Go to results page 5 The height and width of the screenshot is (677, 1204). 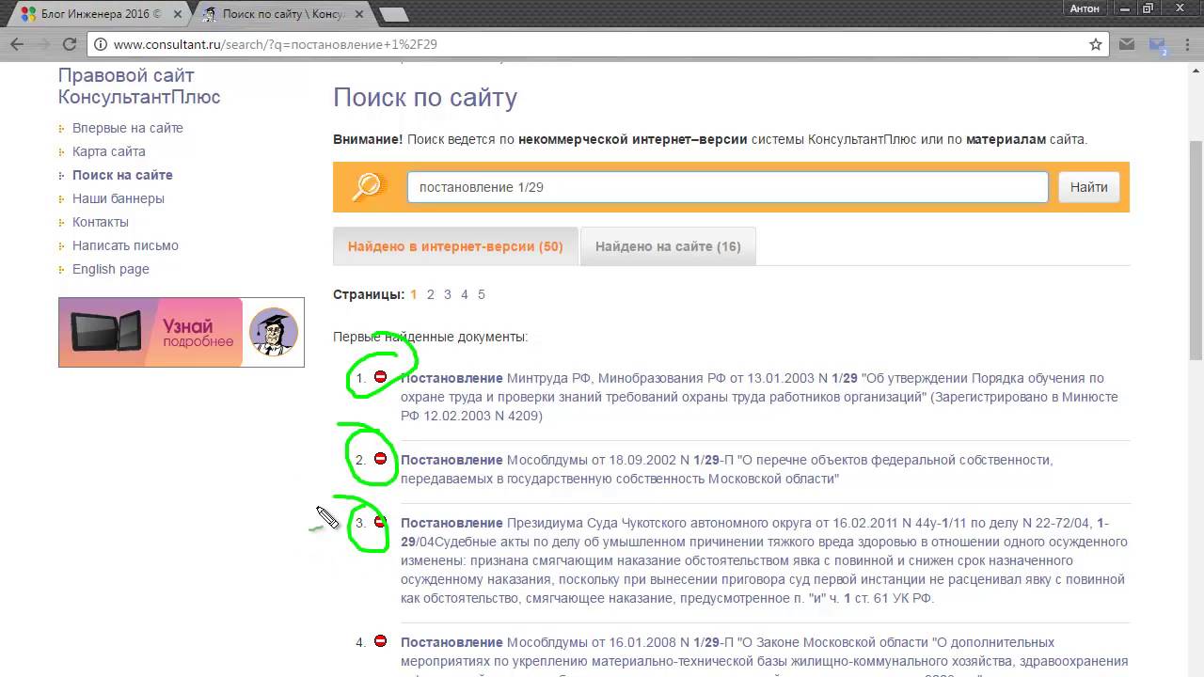tap(482, 294)
